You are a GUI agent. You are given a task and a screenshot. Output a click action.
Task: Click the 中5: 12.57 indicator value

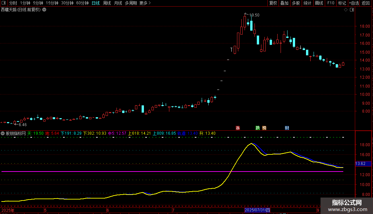click(x=117, y=133)
